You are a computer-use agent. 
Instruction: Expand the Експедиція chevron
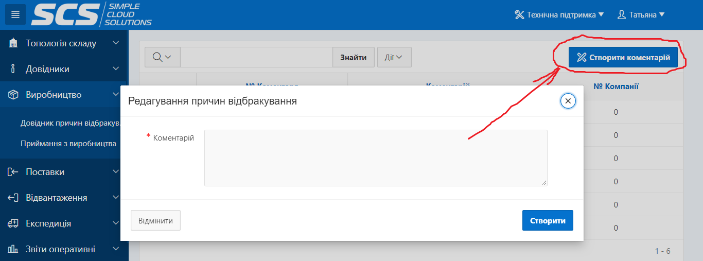click(x=116, y=223)
